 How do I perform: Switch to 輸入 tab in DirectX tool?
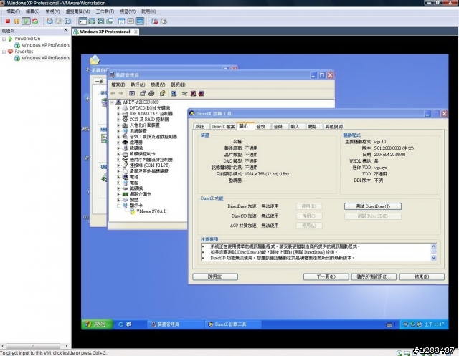coord(295,126)
